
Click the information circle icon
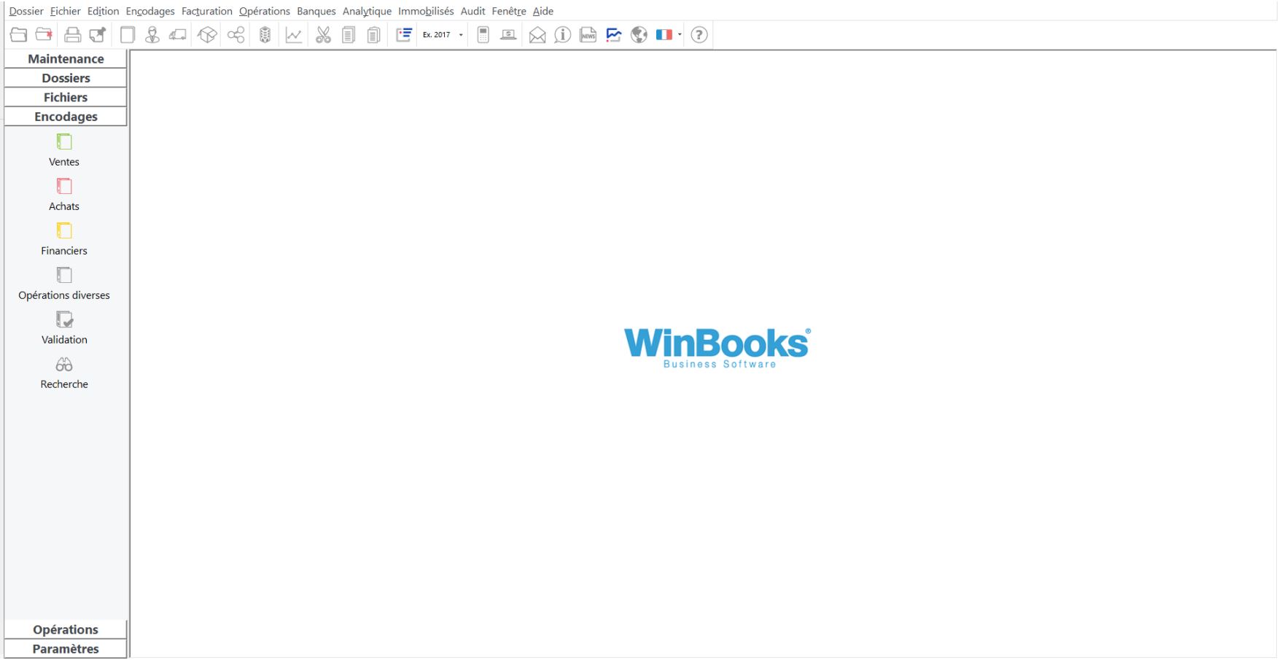pos(562,34)
